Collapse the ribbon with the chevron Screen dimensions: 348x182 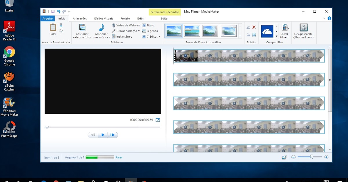click(x=324, y=18)
